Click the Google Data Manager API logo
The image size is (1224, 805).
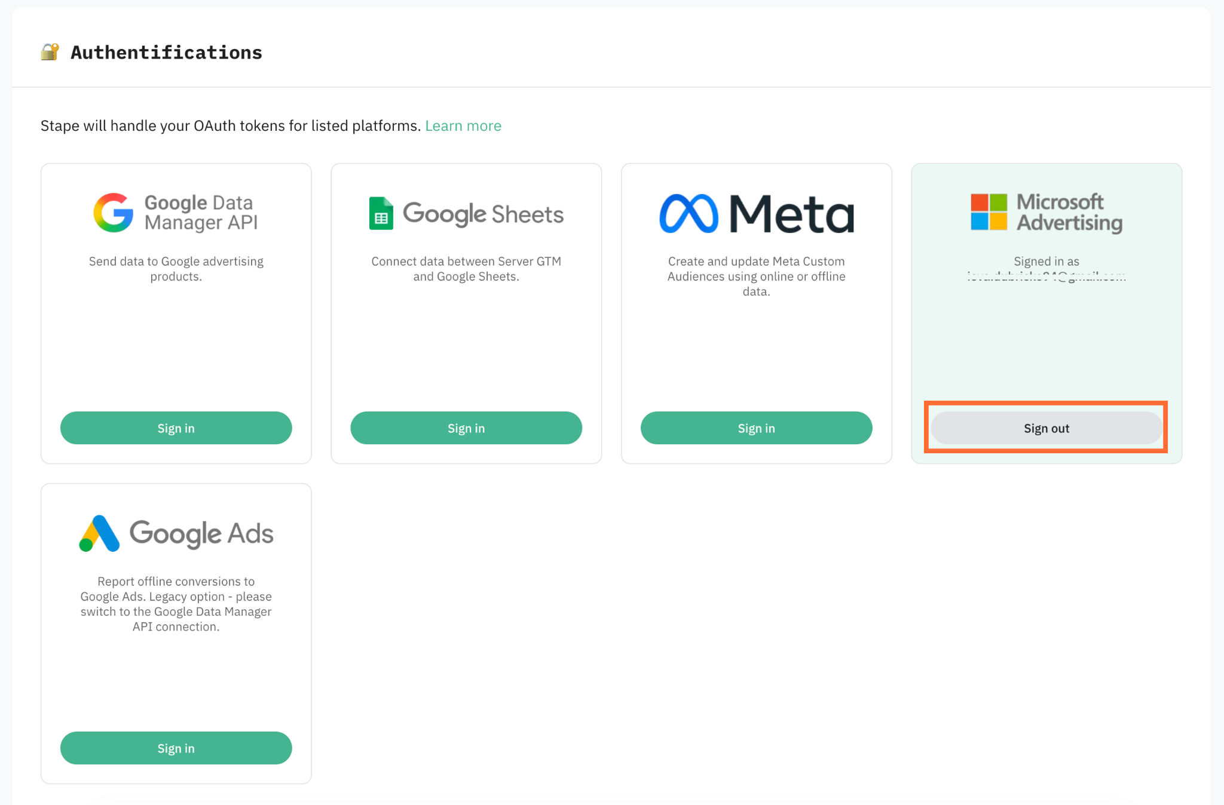[176, 213]
